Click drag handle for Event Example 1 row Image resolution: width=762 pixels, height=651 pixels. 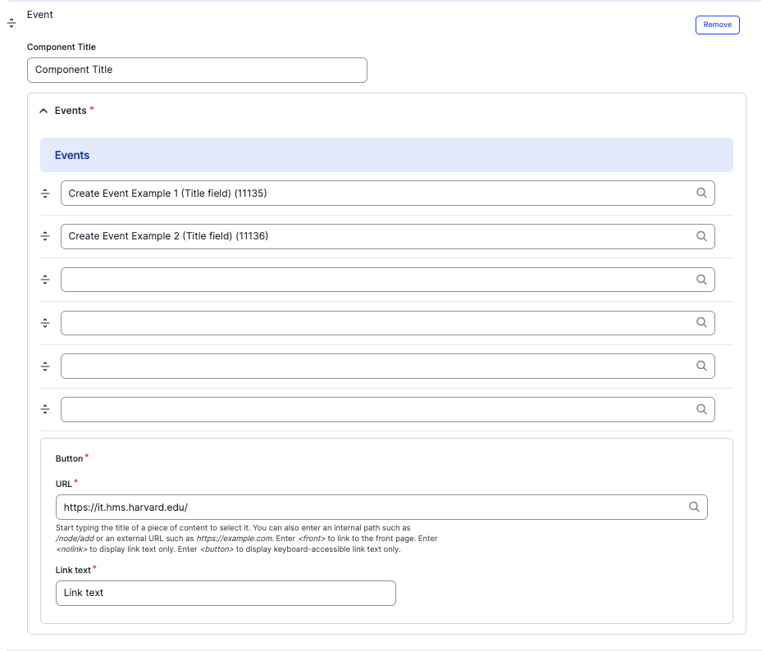click(45, 193)
